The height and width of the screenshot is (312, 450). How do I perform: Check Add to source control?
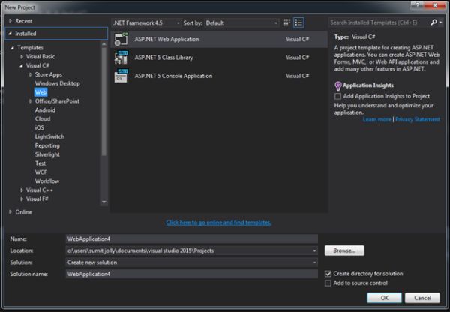coord(328,283)
